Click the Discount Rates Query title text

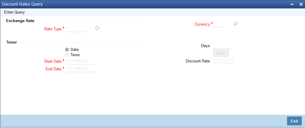point(22,4)
